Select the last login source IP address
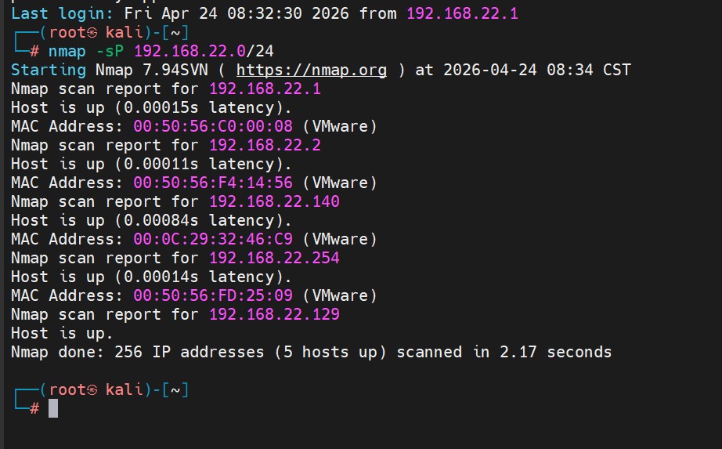The height and width of the screenshot is (449, 722). [x=462, y=13]
